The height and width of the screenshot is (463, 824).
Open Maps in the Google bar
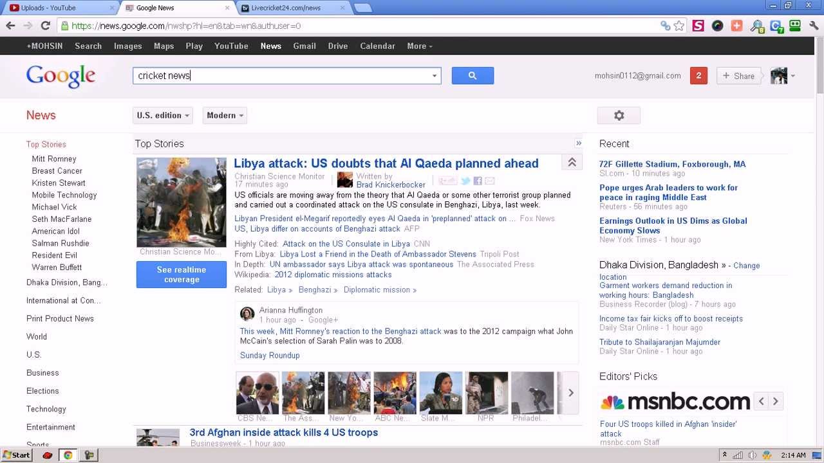pos(164,46)
